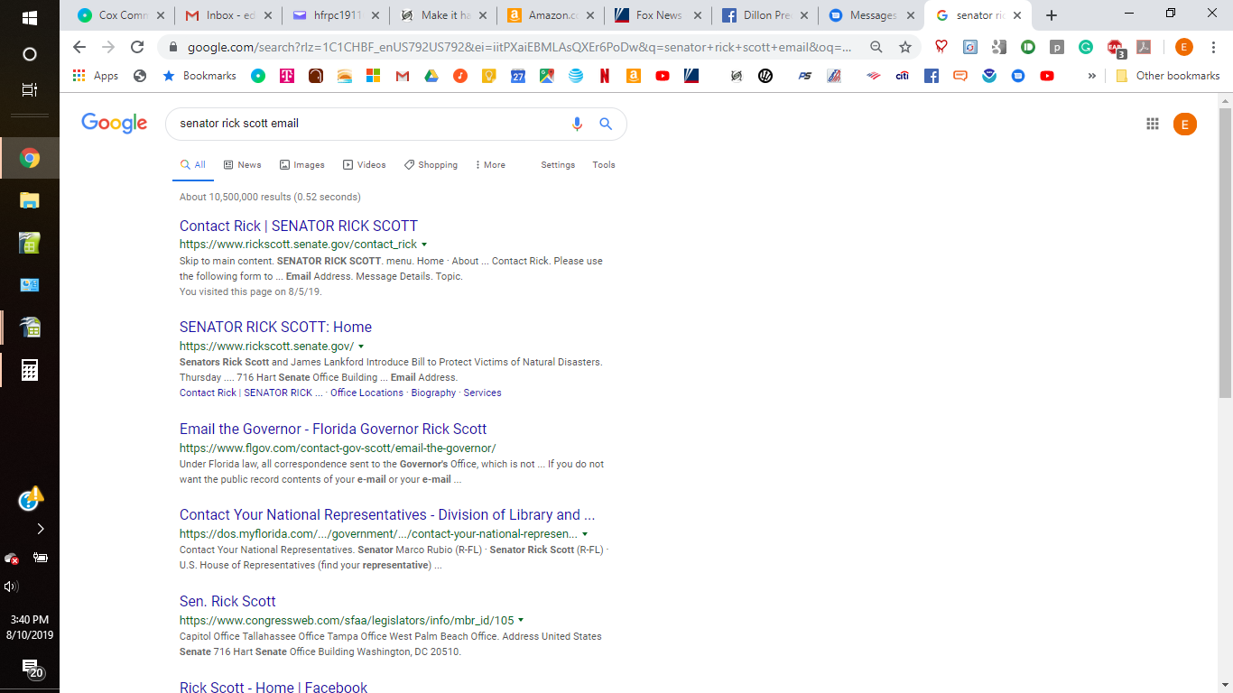Switch to the Shopping results tab
Screen dimensions: 1233x693
tap(431, 165)
